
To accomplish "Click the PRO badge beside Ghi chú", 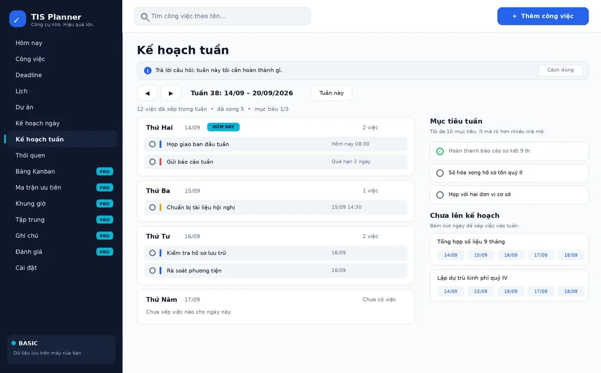I will coord(105,236).
